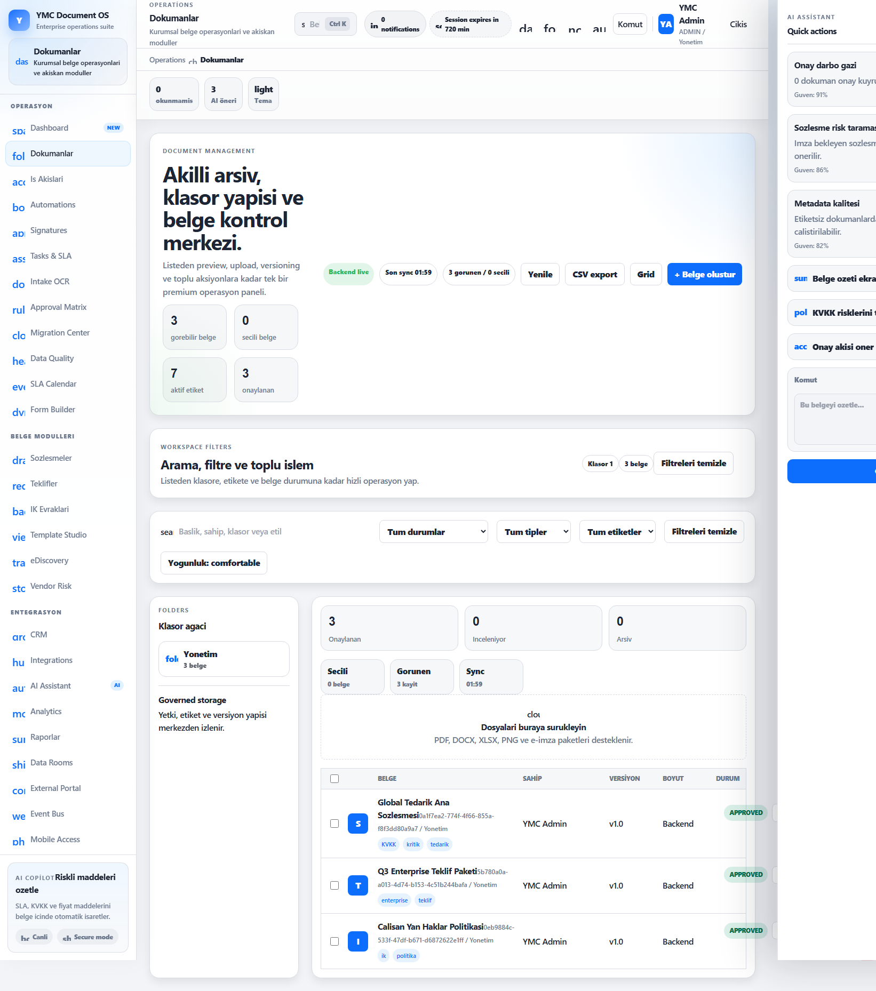
Task: Click the CSV export button
Action: pyautogui.click(x=595, y=274)
